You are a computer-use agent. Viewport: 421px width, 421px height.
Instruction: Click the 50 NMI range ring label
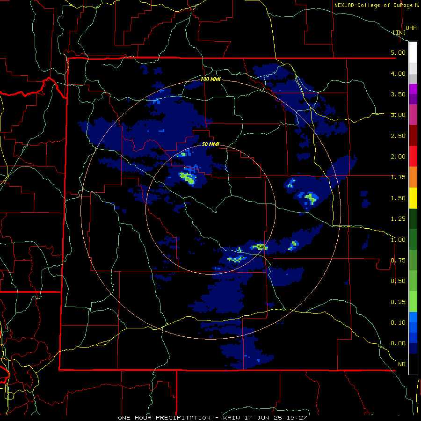tap(210, 144)
